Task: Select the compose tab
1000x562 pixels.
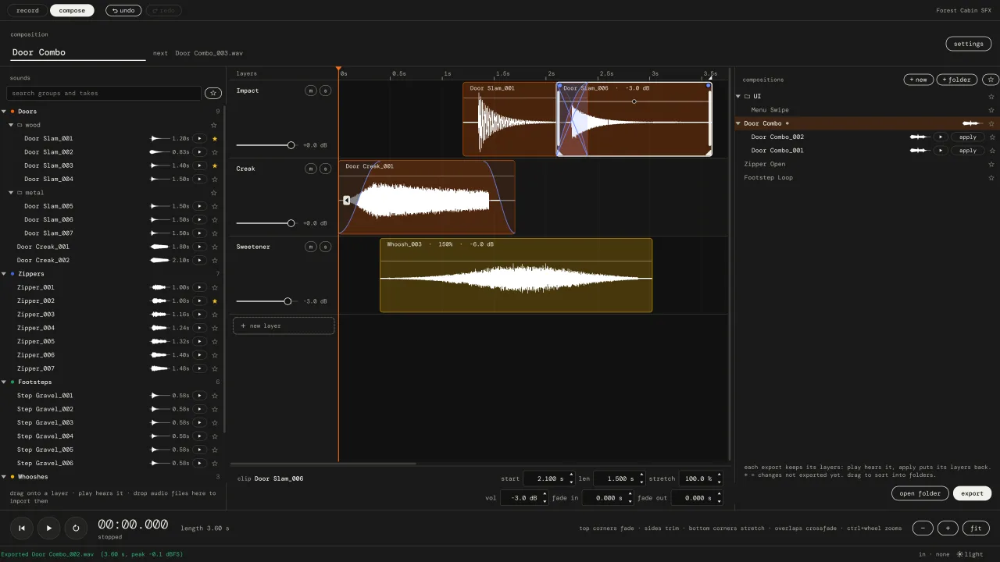Action: (72, 10)
